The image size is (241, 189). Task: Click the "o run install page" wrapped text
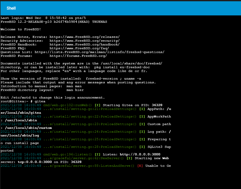[20, 143]
